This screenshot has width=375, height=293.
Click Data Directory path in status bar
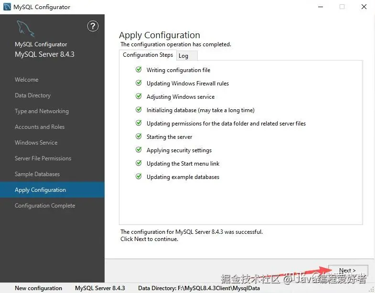[x=199, y=288]
